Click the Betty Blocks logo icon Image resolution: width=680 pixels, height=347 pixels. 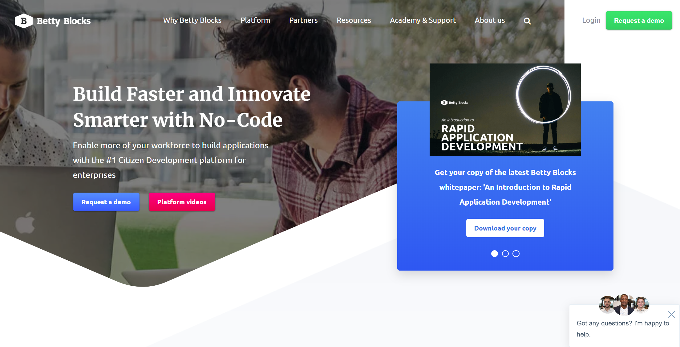point(23,20)
